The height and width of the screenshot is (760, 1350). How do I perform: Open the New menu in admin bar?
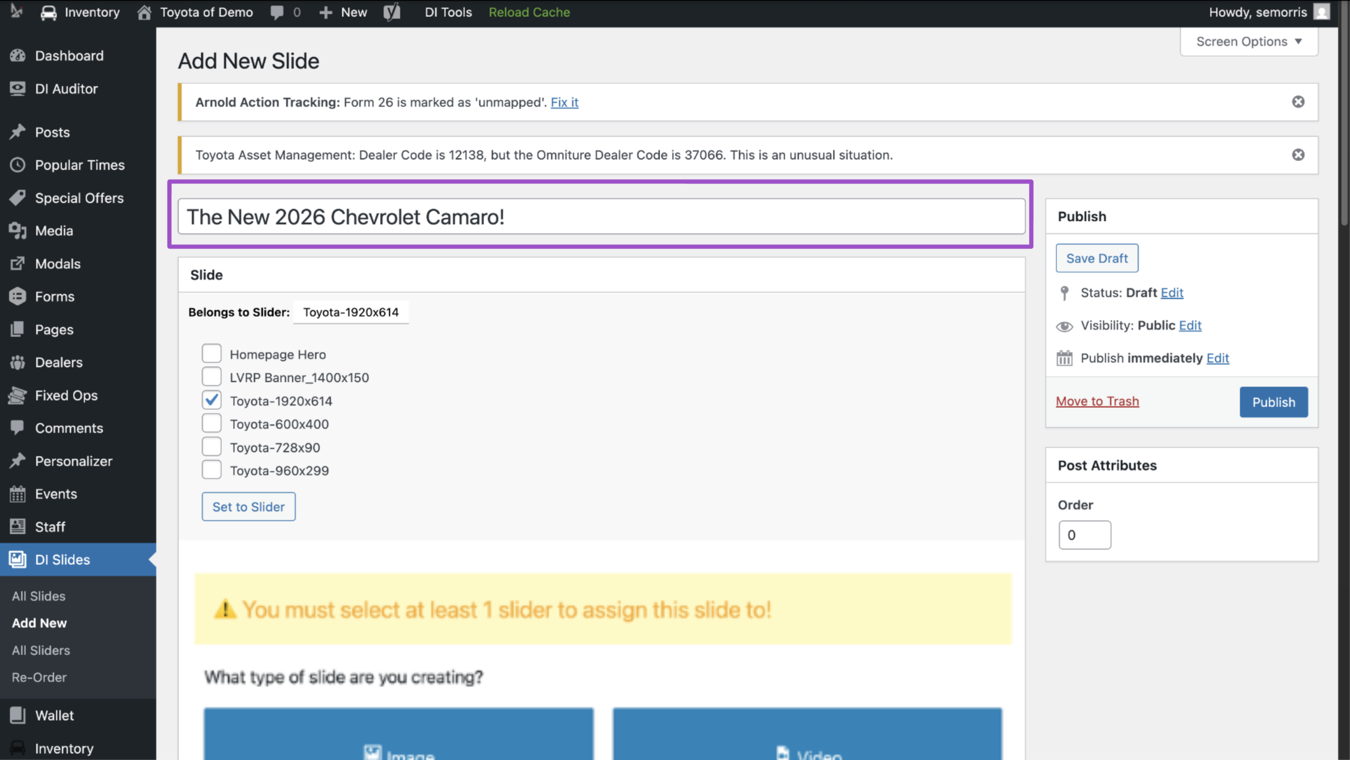343,12
